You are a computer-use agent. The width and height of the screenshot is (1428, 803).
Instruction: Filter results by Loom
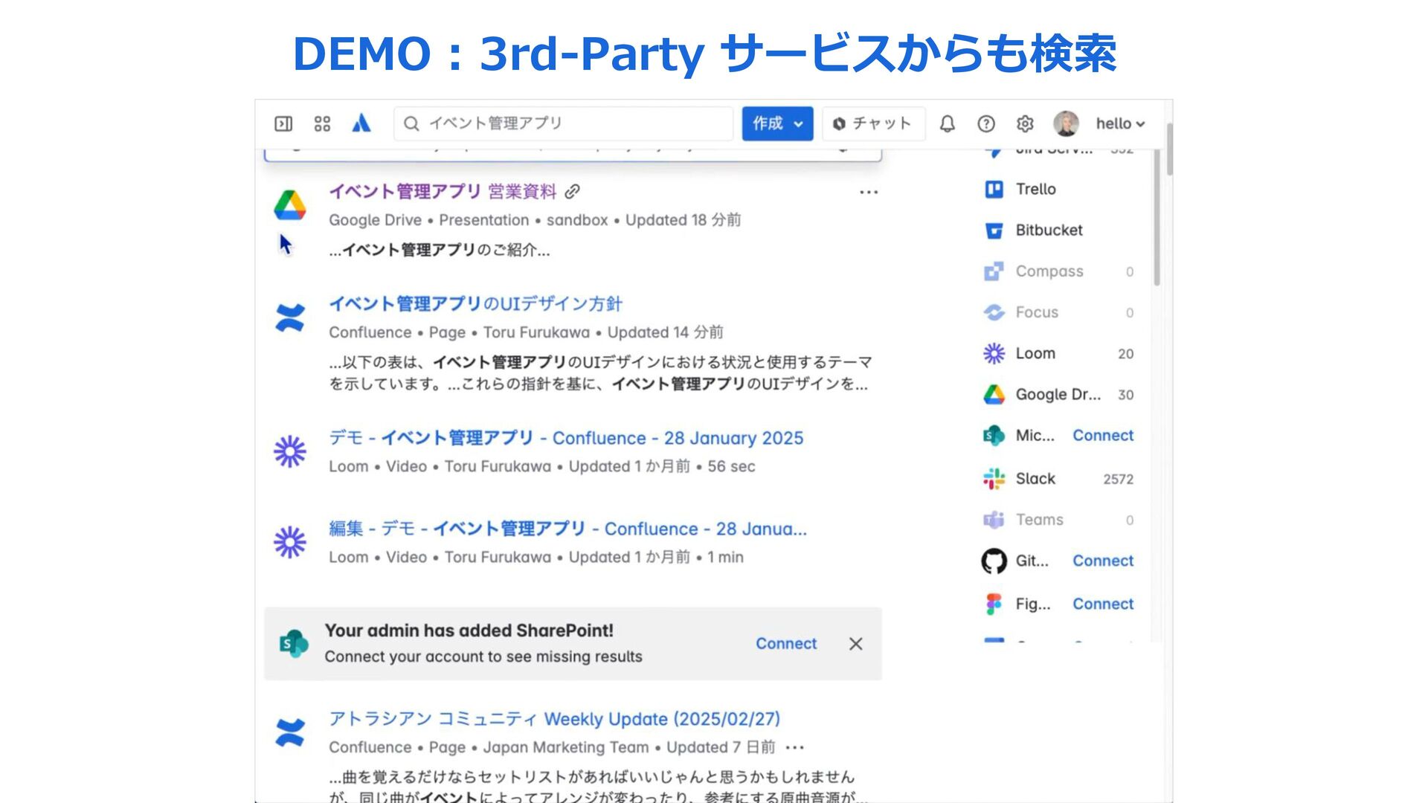click(1035, 354)
